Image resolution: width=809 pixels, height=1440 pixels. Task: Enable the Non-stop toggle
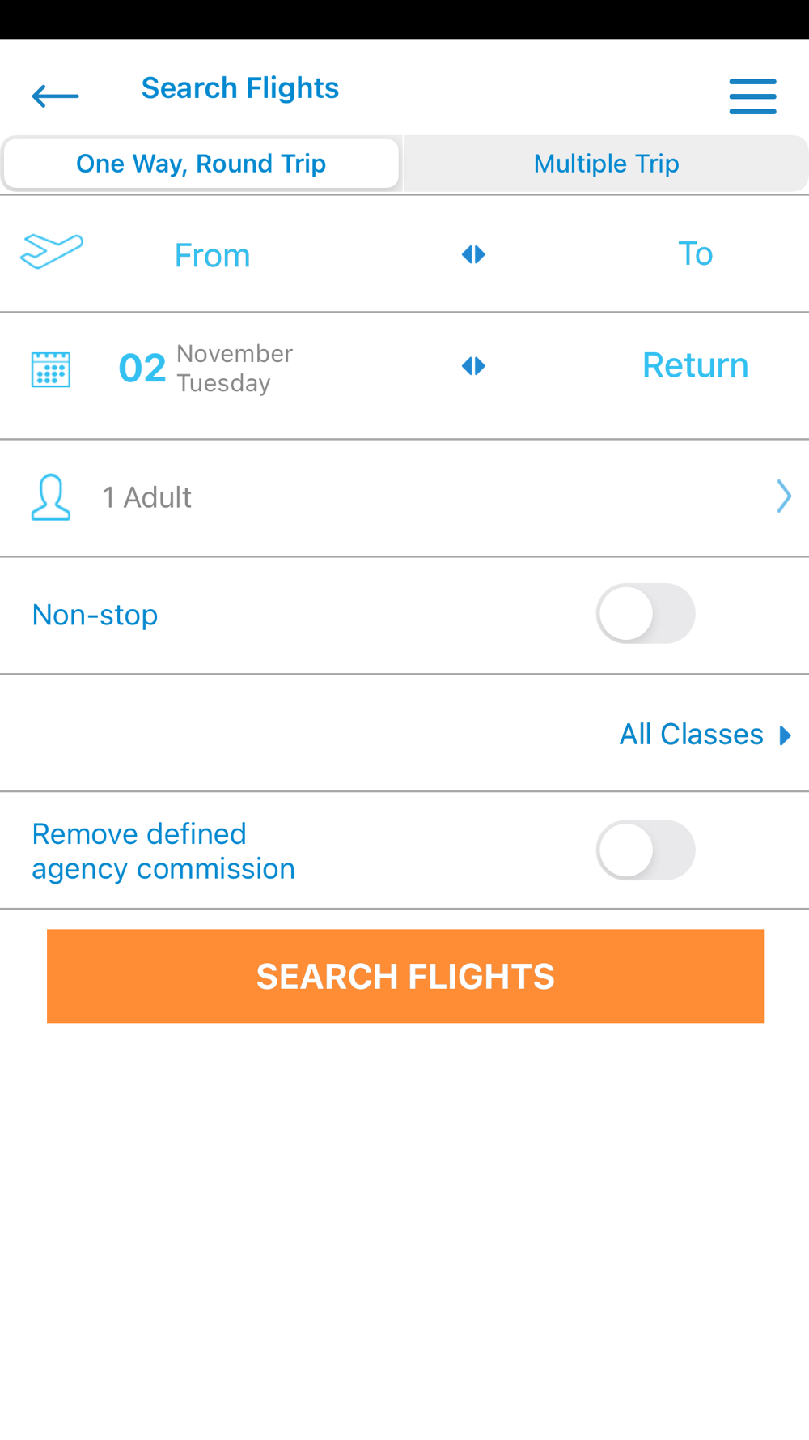pos(645,614)
